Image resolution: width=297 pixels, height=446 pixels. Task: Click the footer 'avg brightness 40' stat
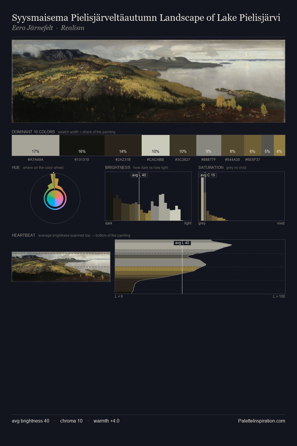31,421
